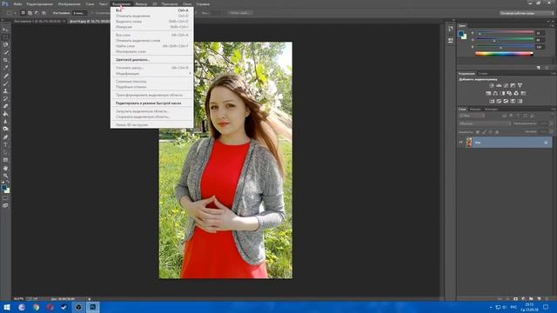The width and height of the screenshot is (557, 313).
Task: Select the Paint Bucket tool
Action: pyautogui.click(x=5, y=114)
